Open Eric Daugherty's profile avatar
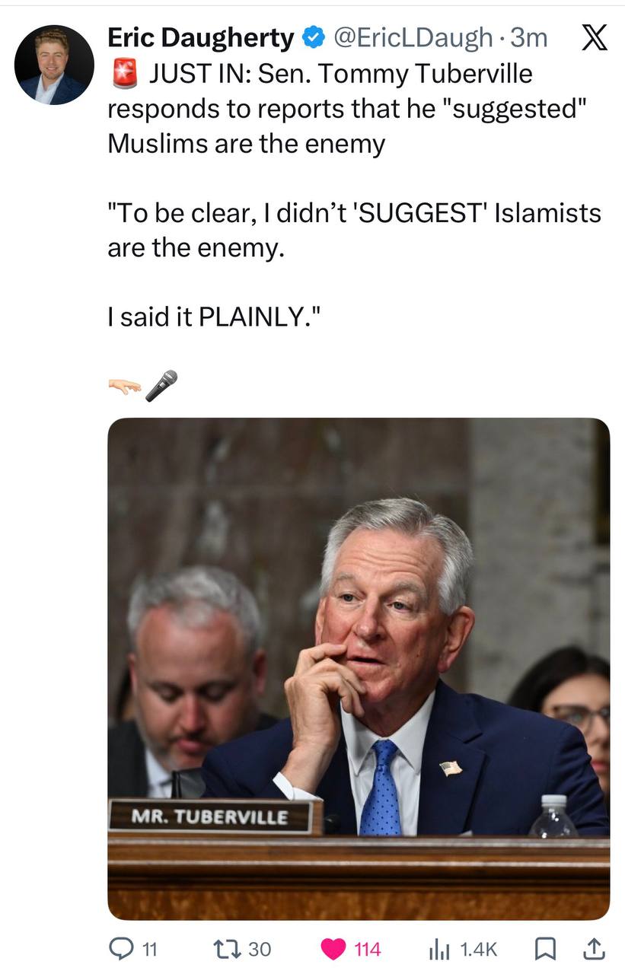The height and width of the screenshot is (974, 625). (54, 65)
